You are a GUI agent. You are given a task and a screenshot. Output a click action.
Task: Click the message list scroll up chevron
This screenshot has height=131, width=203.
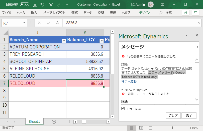click(197, 59)
